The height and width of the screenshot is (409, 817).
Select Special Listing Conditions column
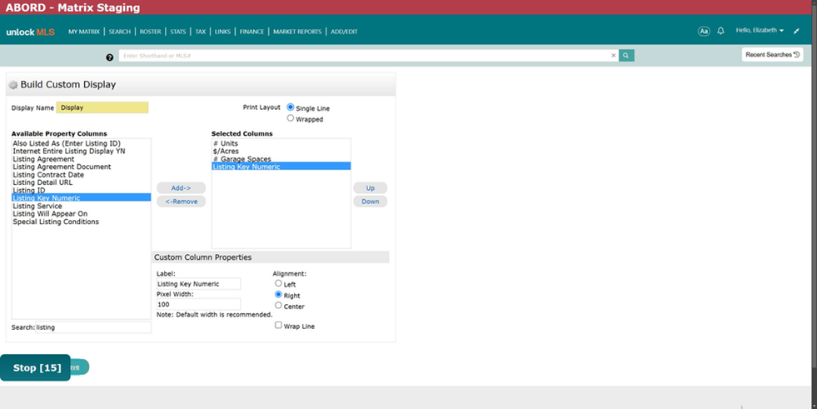point(82,222)
